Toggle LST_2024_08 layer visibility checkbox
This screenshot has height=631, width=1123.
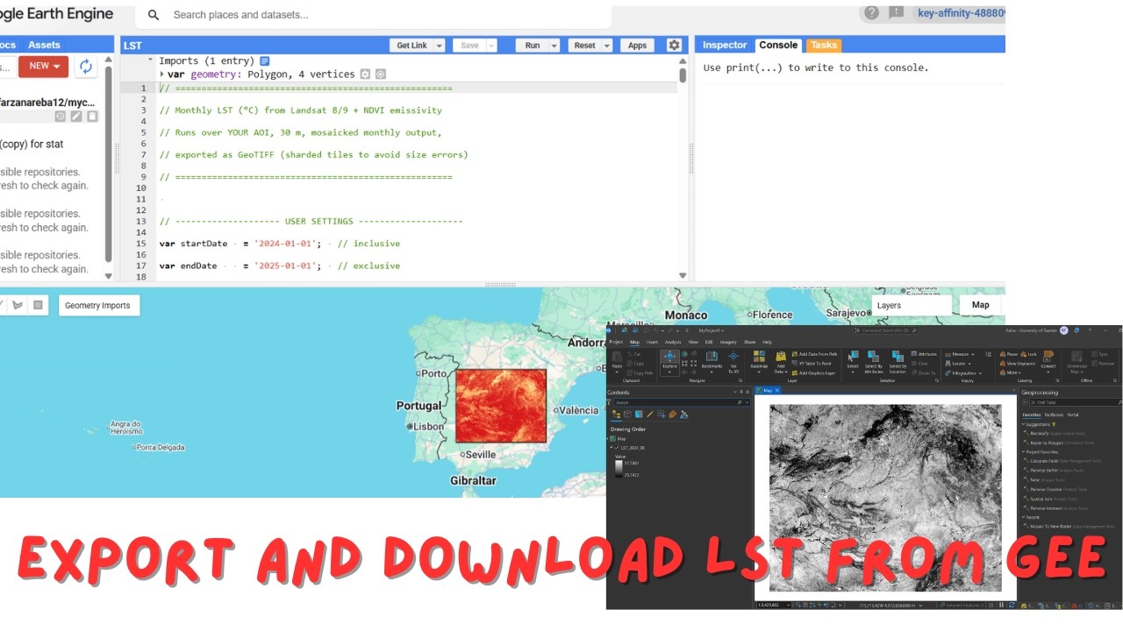[617, 448]
